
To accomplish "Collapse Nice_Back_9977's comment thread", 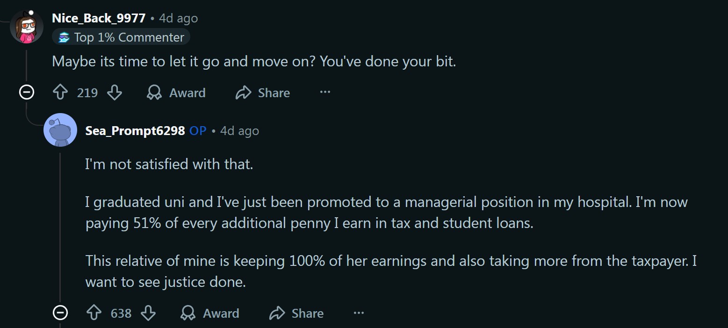I will [x=27, y=93].
